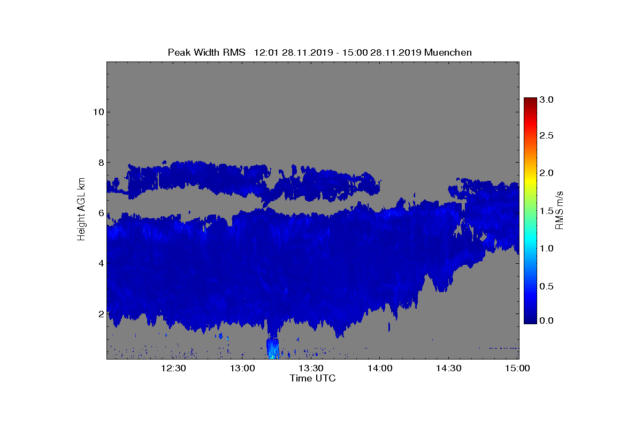Viewport: 642px width, 428px height.
Task: Click the '13:00' time tick label
Action: click(242, 368)
